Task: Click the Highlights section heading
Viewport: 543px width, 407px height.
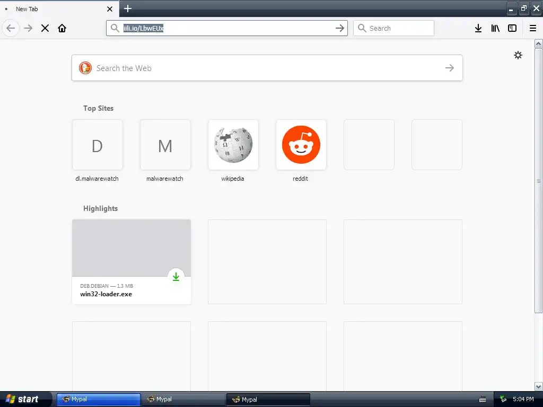Action: click(100, 208)
